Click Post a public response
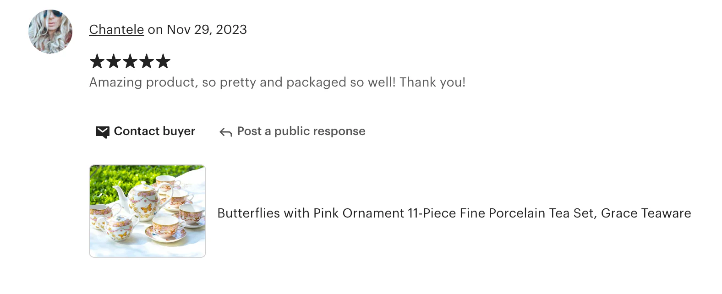The image size is (722, 294). coord(301,131)
